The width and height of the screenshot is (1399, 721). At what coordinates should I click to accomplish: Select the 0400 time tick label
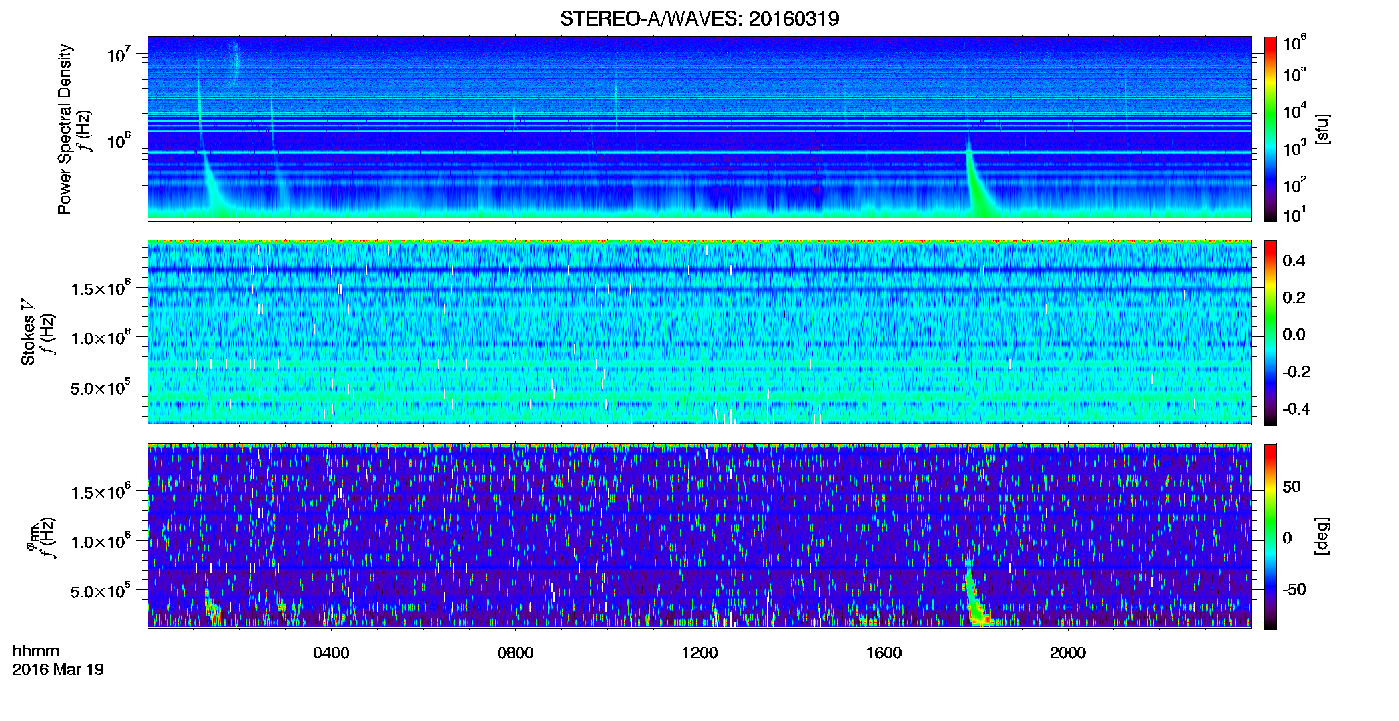pos(331,653)
